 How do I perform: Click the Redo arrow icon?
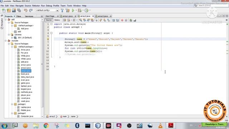(x=31, y=10)
